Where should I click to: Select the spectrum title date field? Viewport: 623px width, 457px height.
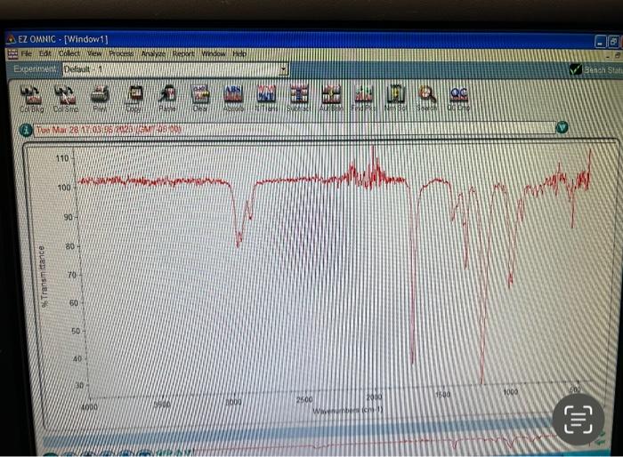295,130
